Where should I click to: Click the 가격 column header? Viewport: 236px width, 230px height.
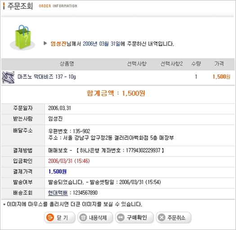(x=219, y=64)
